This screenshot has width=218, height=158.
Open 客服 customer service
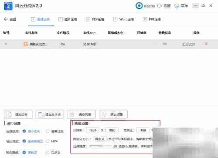(x=164, y=6)
